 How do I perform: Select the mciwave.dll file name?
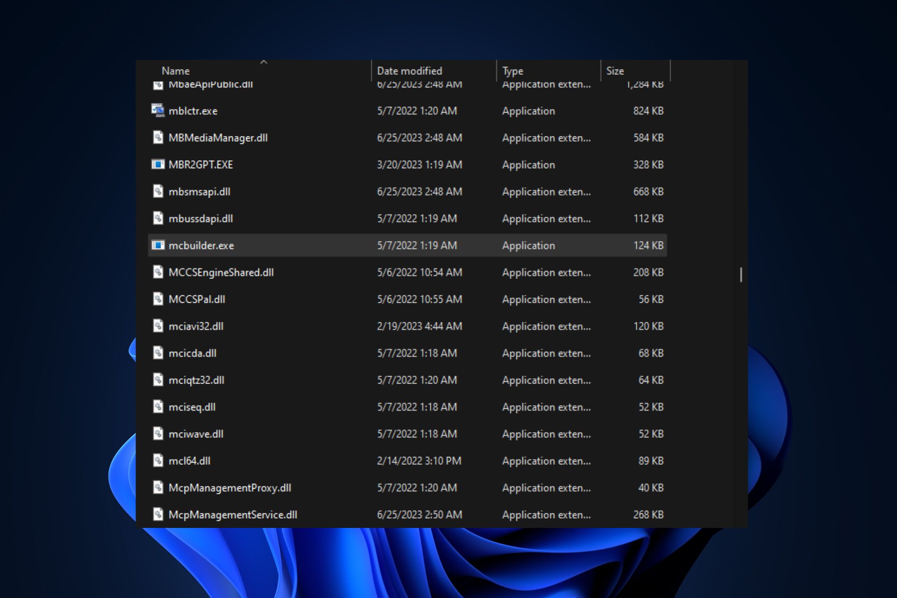click(196, 434)
